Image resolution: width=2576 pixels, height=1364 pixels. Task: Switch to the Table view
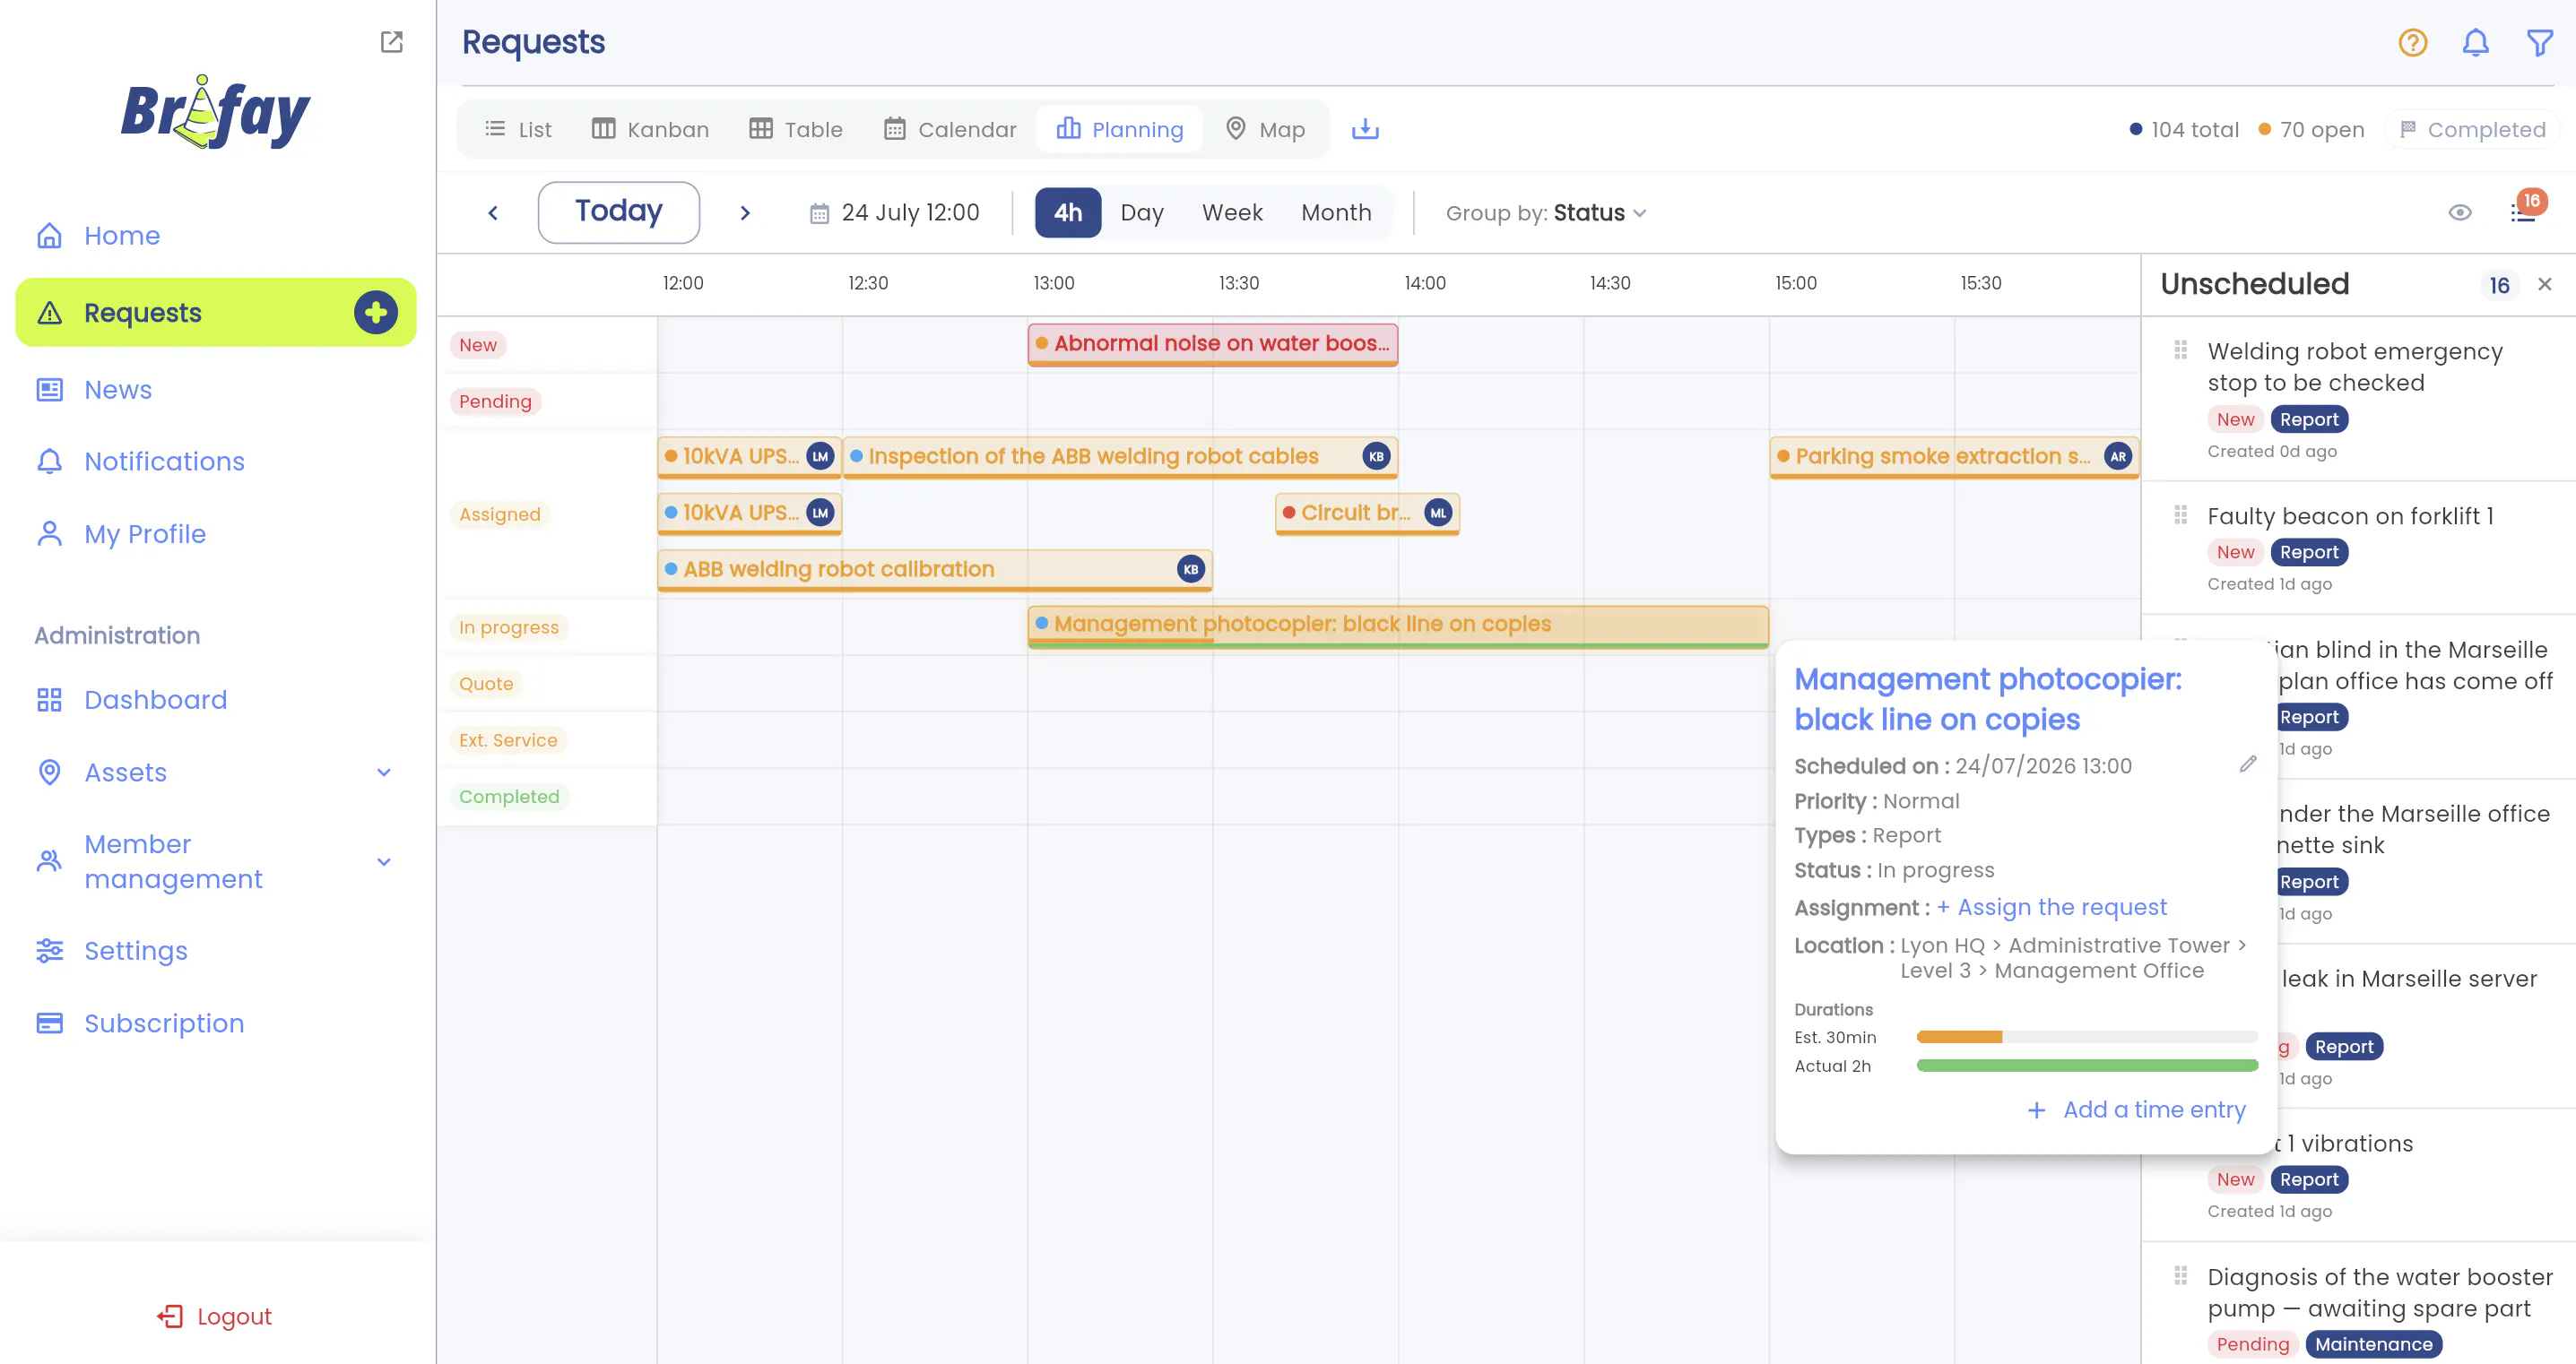pyautogui.click(x=796, y=130)
